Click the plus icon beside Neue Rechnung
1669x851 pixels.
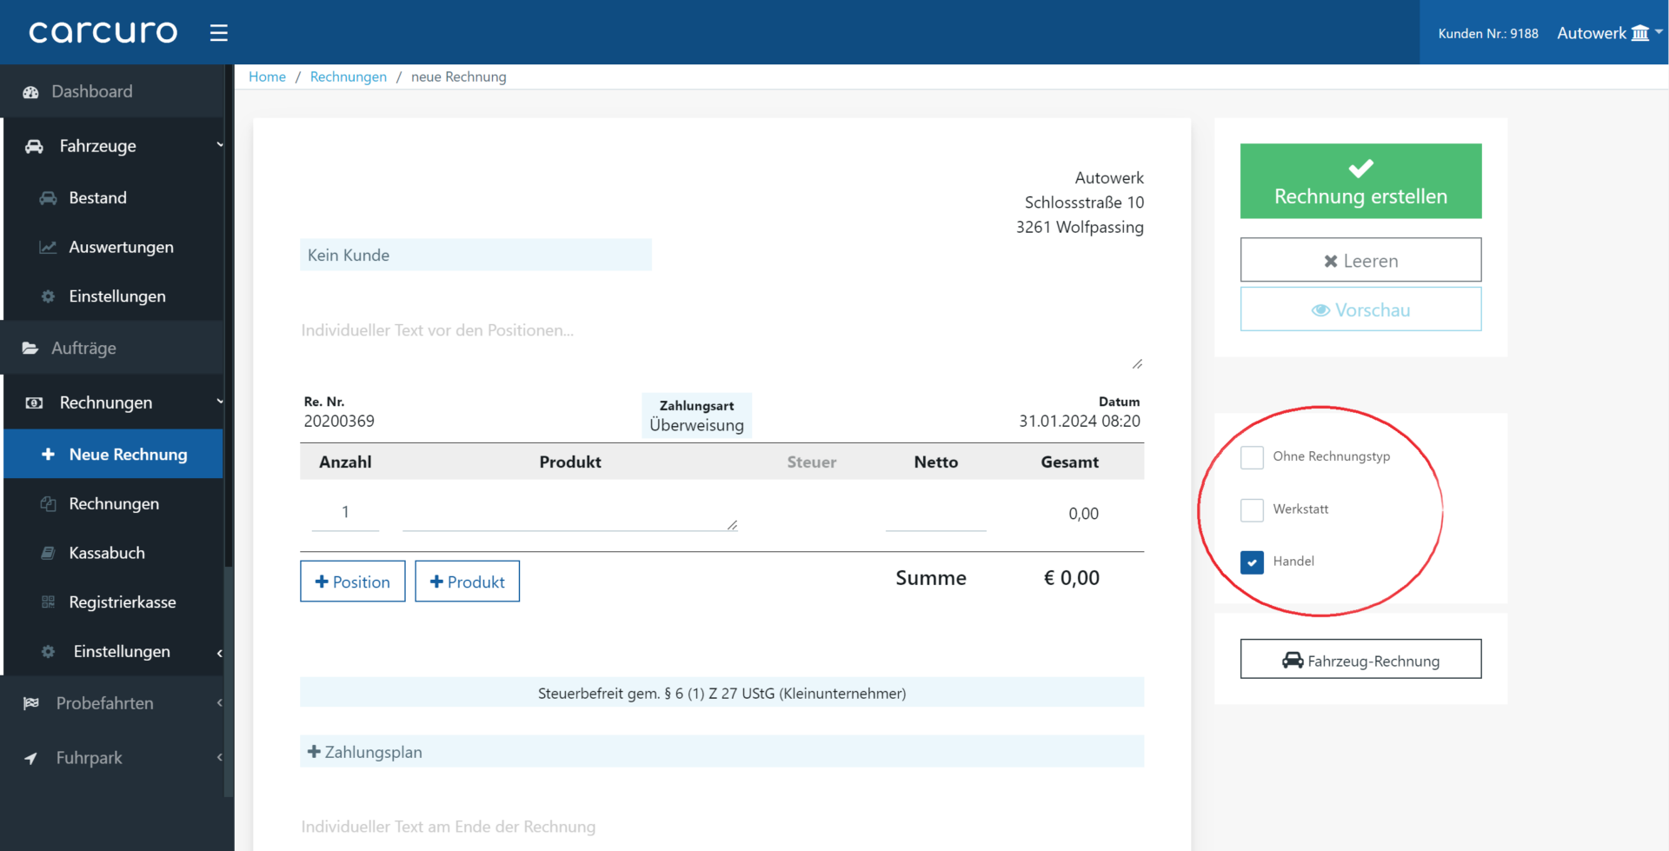tap(48, 454)
